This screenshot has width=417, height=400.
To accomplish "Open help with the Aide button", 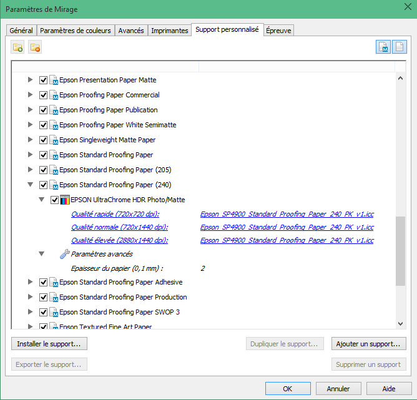I will (x=389, y=389).
